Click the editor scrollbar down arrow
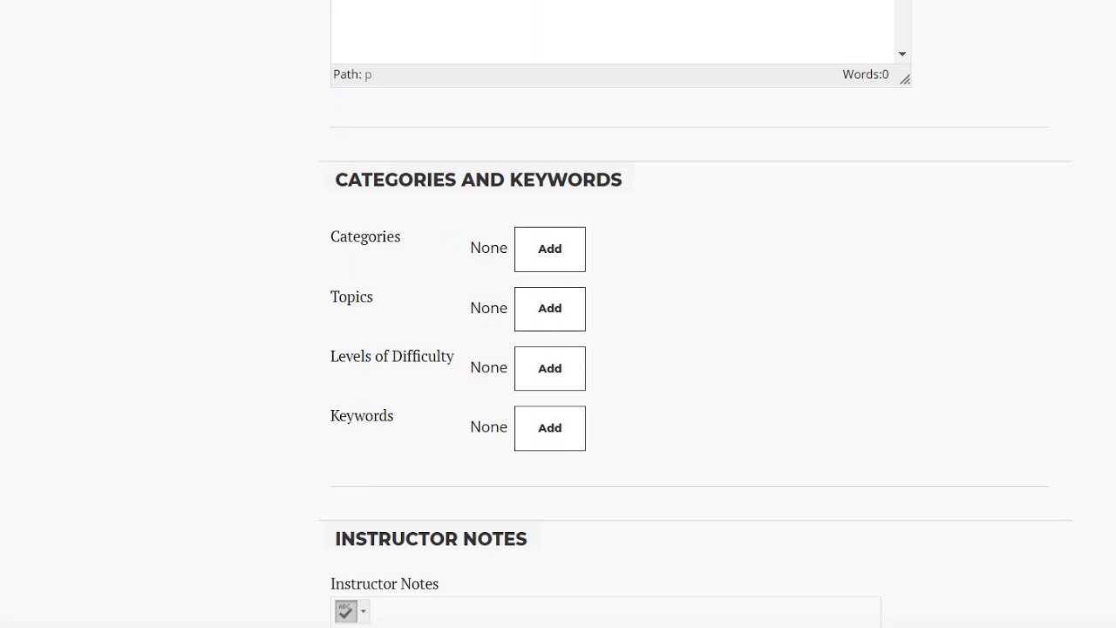This screenshot has height=628, width=1116. pos(902,54)
